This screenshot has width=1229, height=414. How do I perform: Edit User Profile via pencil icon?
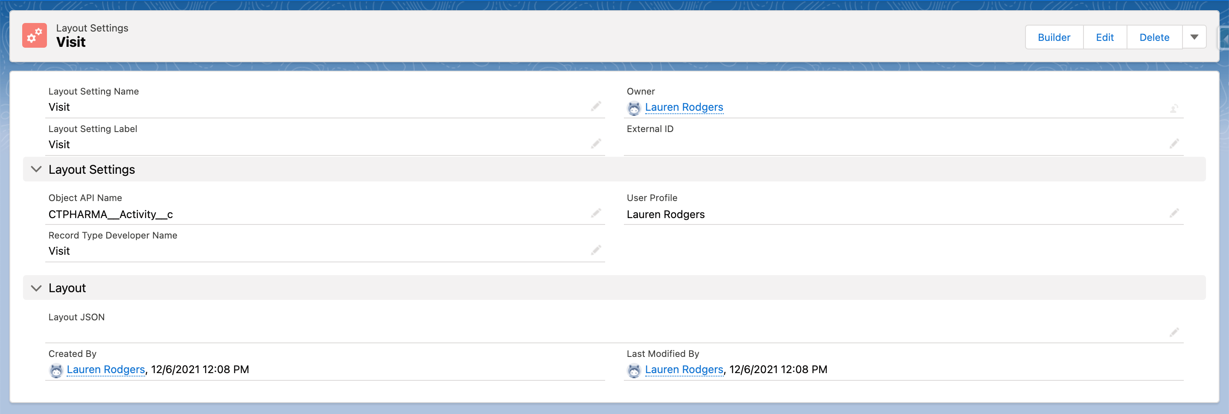click(x=1174, y=213)
